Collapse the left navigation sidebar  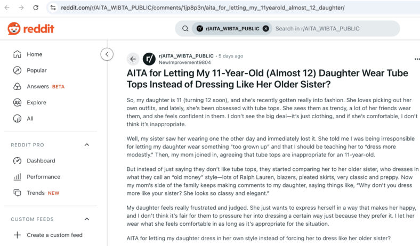107,54
